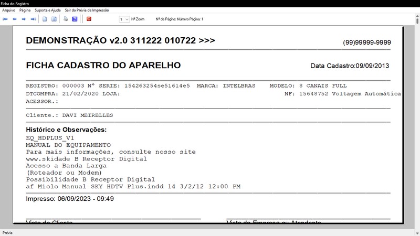420x236 pixels.
Task: Click 'Voltagem Automática' text
Action: coord(366,94)
